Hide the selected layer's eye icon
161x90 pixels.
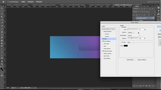coord(134,18)
